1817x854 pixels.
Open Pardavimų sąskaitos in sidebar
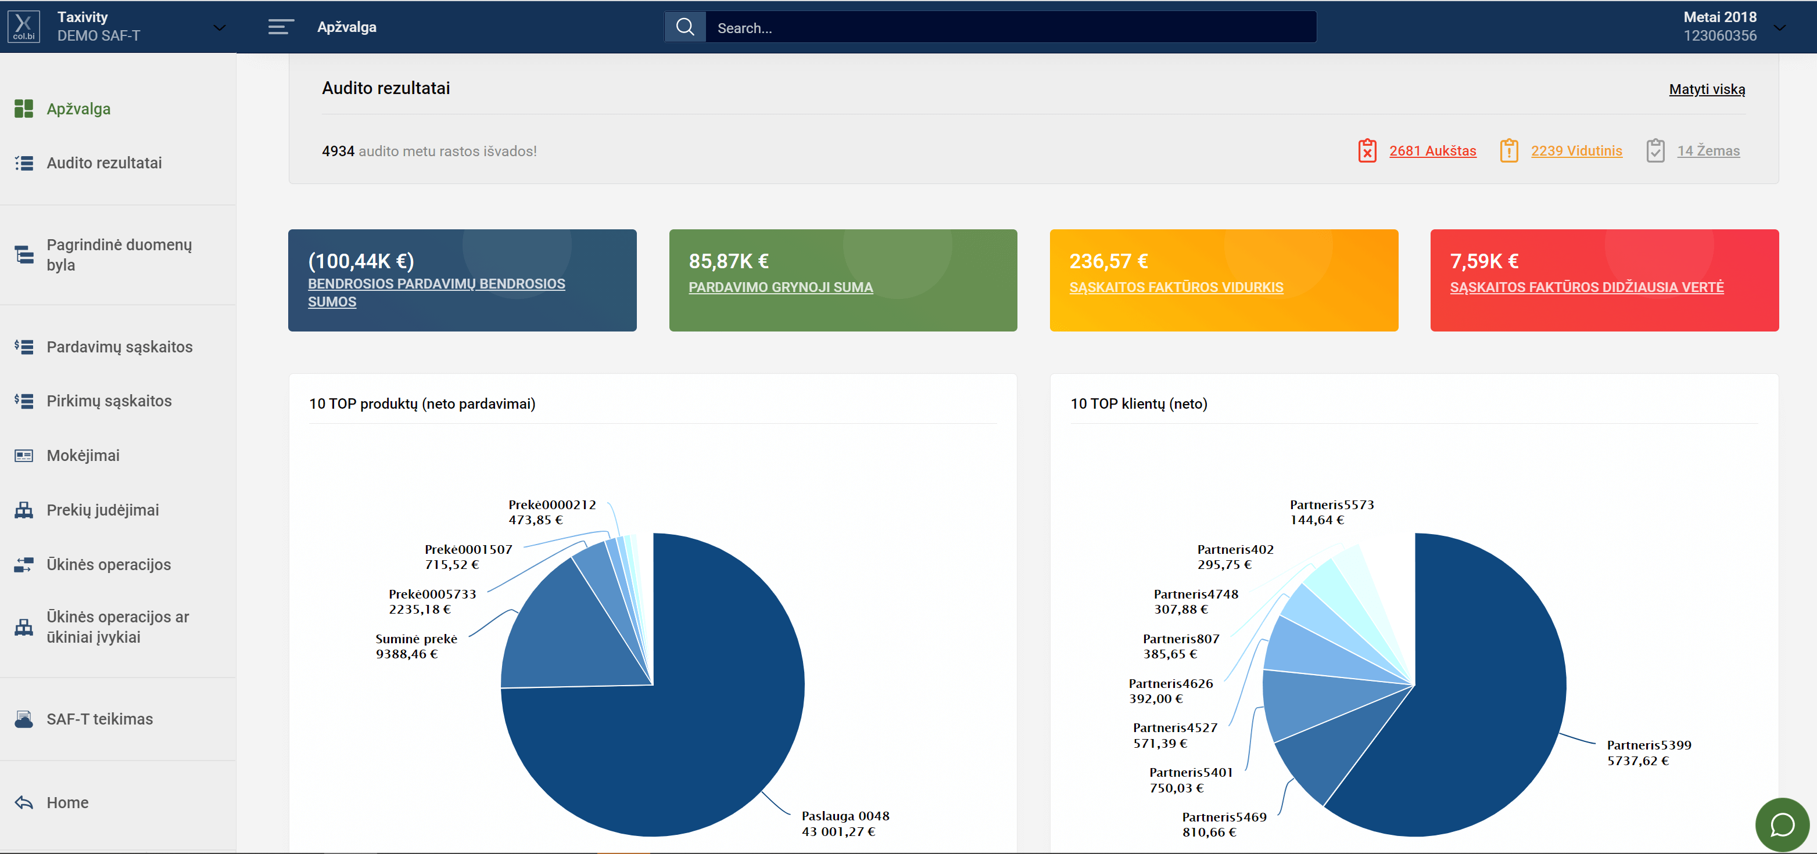(x=119, y=347)
